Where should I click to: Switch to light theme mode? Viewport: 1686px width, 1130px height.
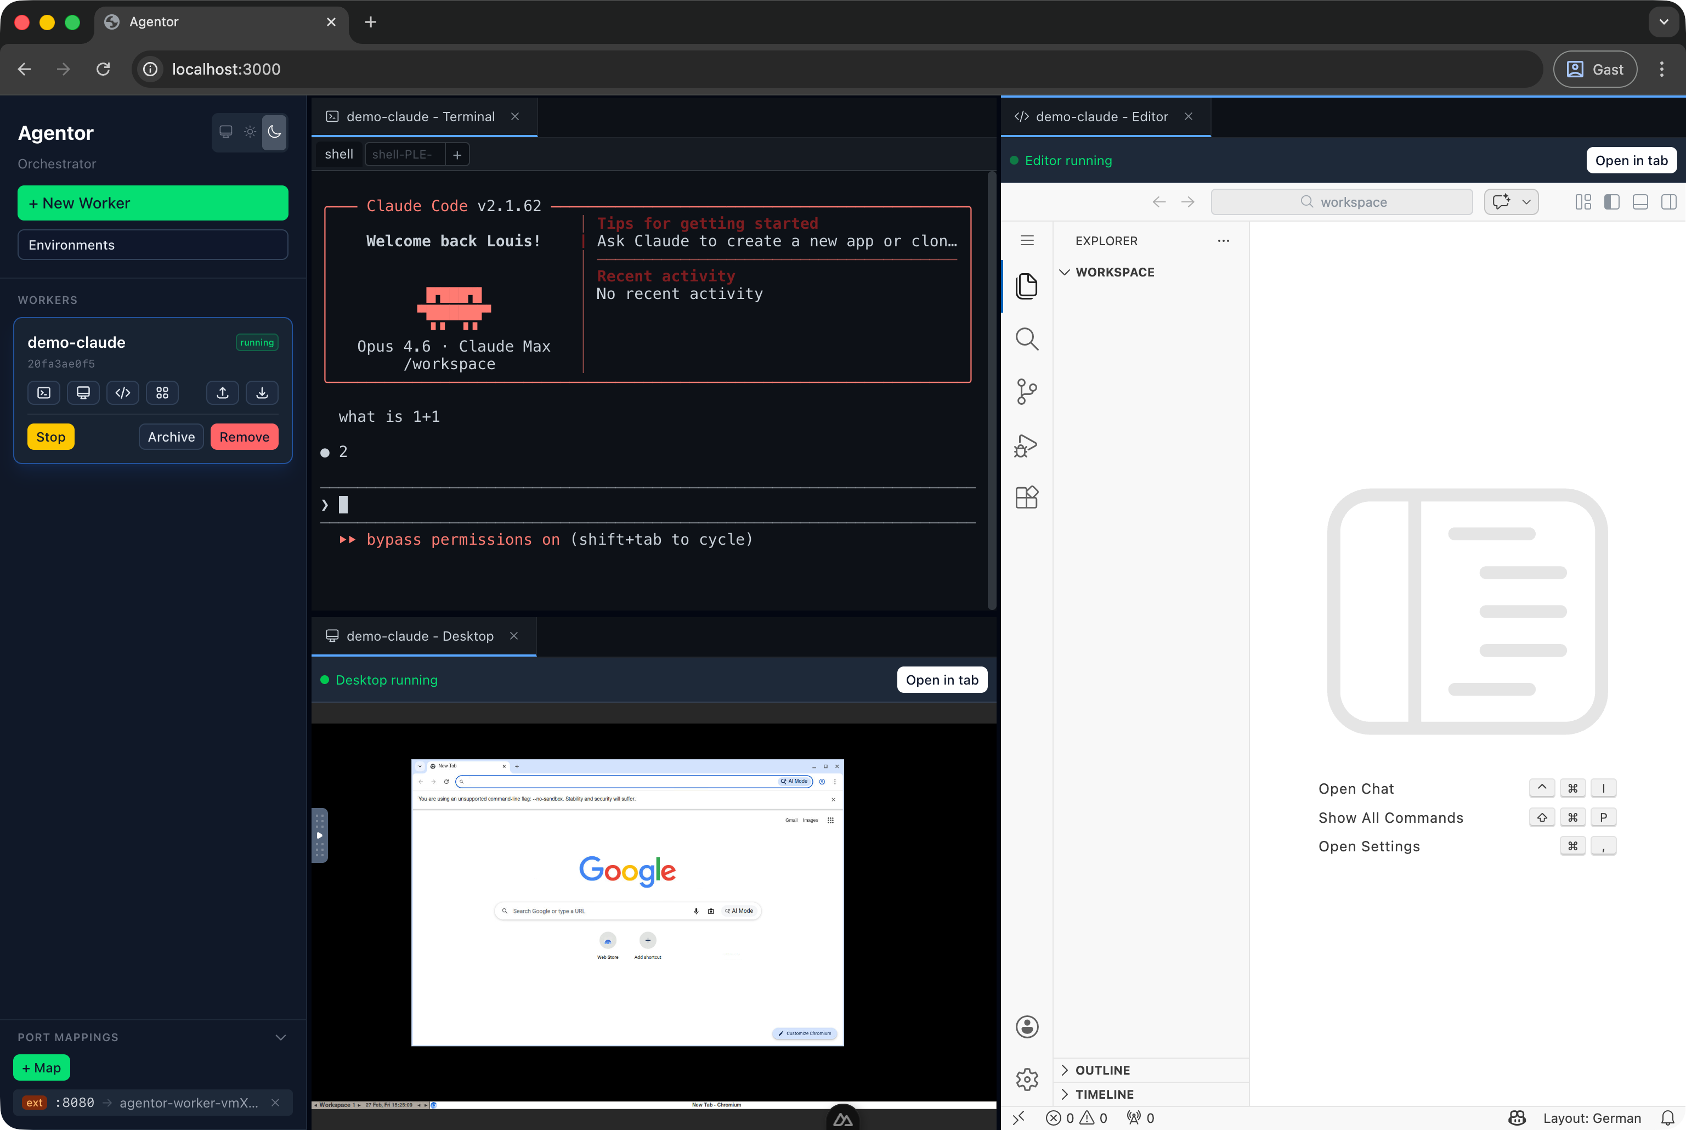pyautogui.click(x=250, y=132)
